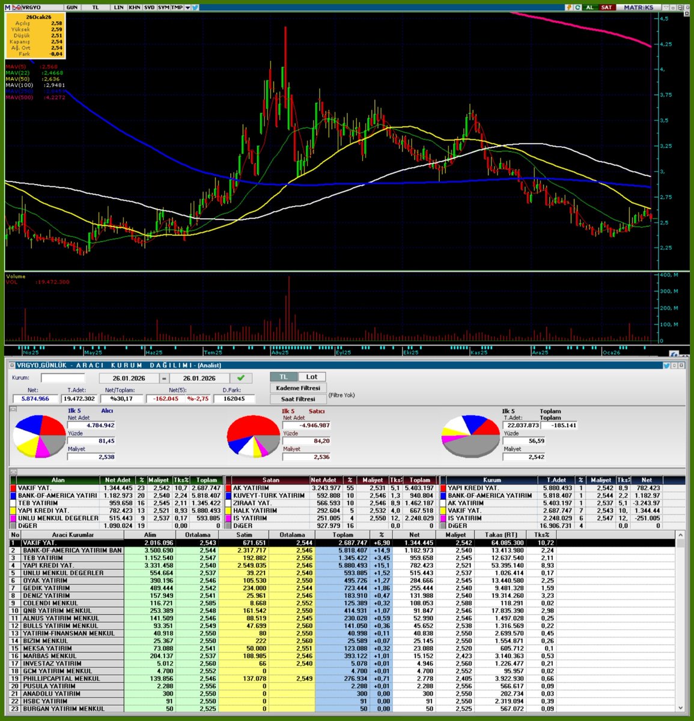Collapse the pie chart summary section

point(14,409)
